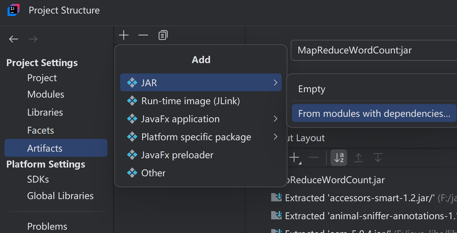Choose Platform specific package
Screen dimensions: 457x233
tap(201, 137)
